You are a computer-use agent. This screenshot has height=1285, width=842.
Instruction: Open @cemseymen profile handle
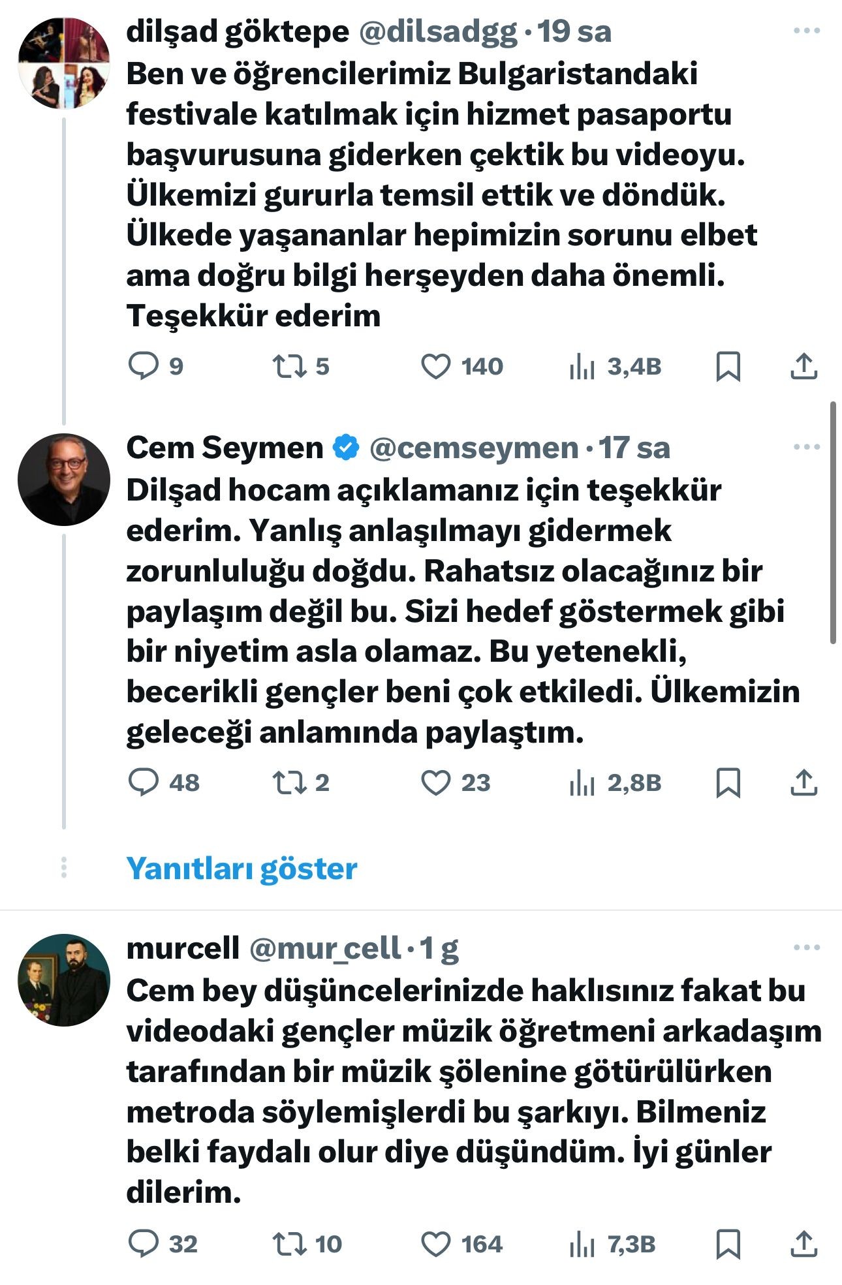pos(474,448)
